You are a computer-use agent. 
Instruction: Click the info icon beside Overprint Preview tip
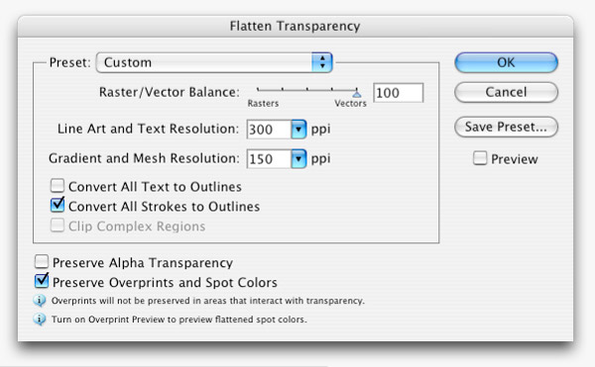click(x=40, y=320)
